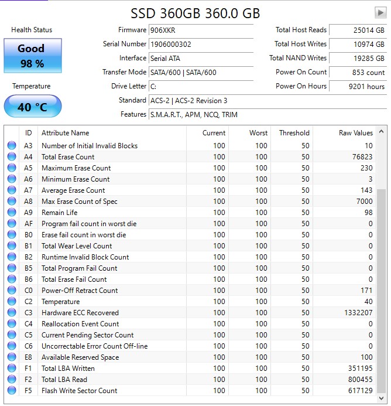Select the Transfer Mode field SATA/600
391x406 pixels.
click(201, 72)
